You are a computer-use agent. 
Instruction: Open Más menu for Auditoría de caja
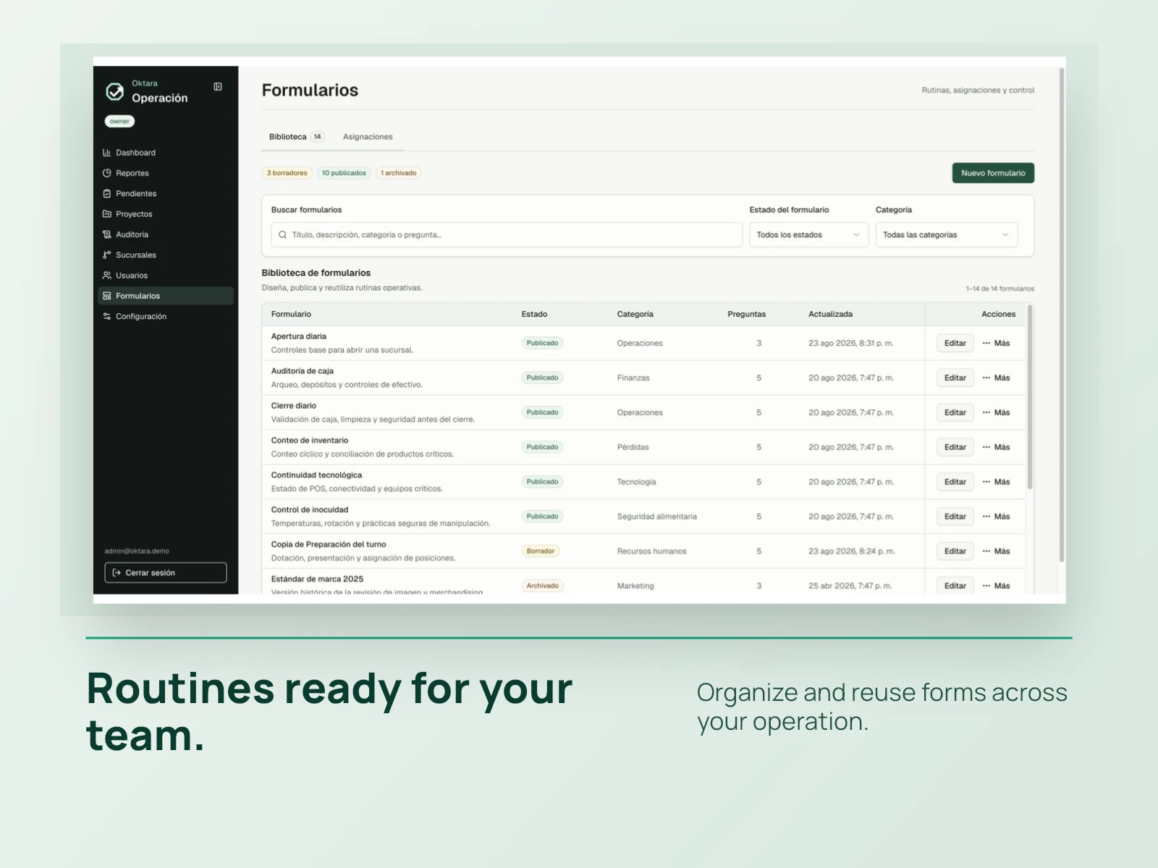tap(997, 378)
